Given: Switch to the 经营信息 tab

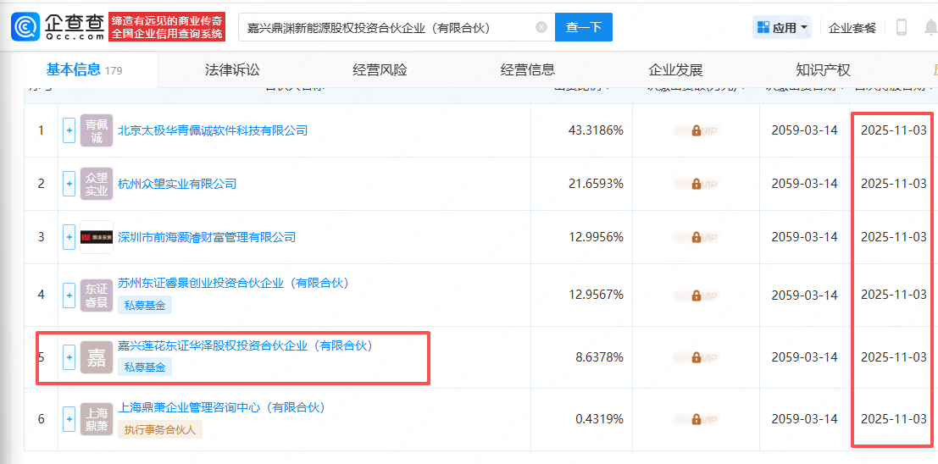Looking at the screenshot, I should [x=528, y=70].
